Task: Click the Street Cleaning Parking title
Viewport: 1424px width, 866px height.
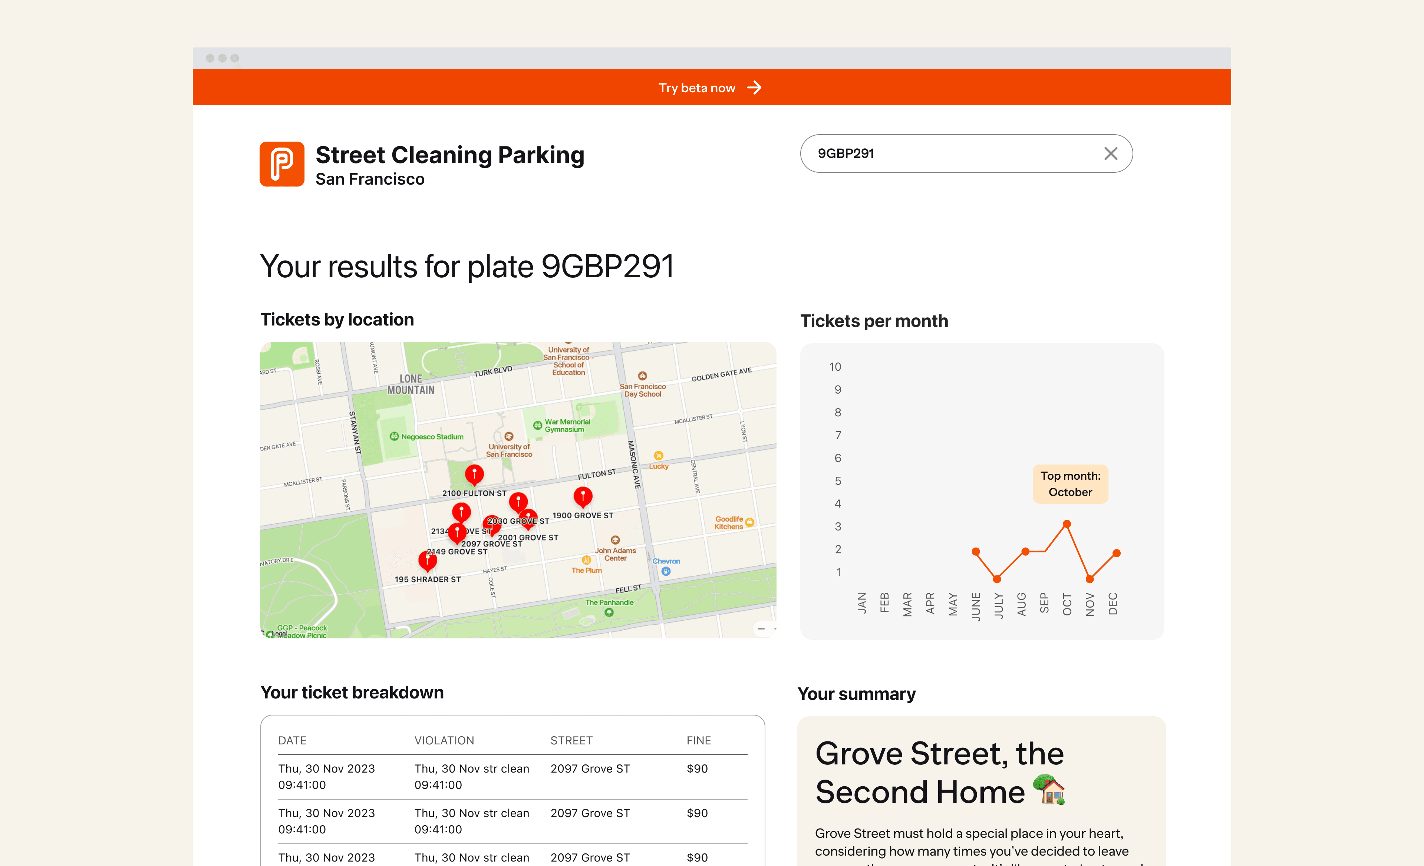Action: pos(449,155)
